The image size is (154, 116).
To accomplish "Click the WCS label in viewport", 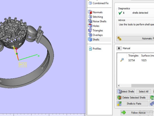I will click(x=22, y=65).
